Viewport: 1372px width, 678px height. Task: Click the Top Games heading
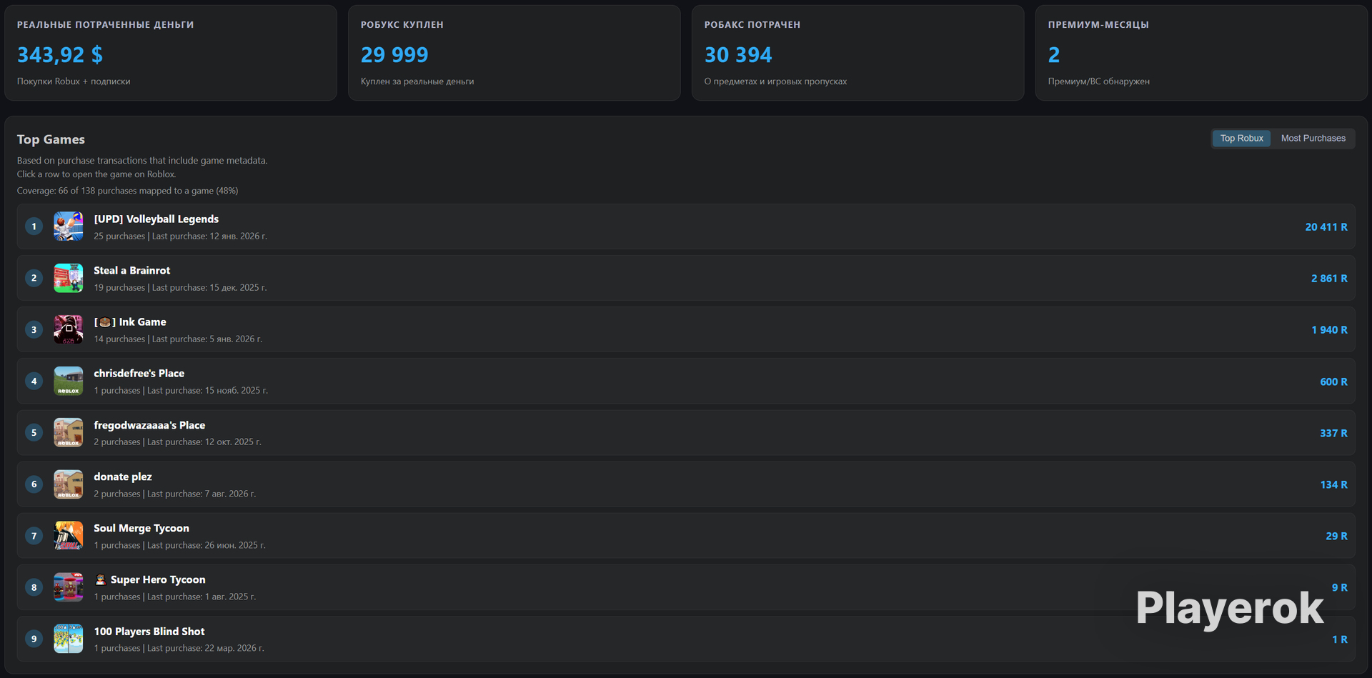(x=51, y=139)
